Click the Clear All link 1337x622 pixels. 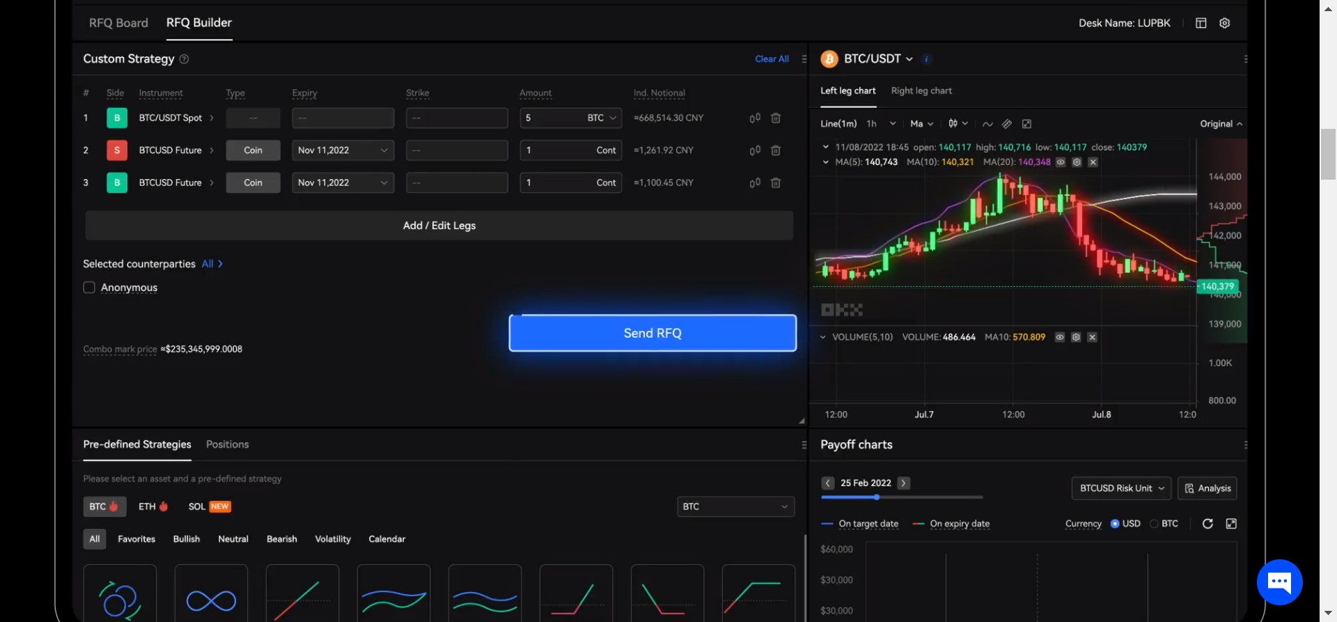(772, 59)
